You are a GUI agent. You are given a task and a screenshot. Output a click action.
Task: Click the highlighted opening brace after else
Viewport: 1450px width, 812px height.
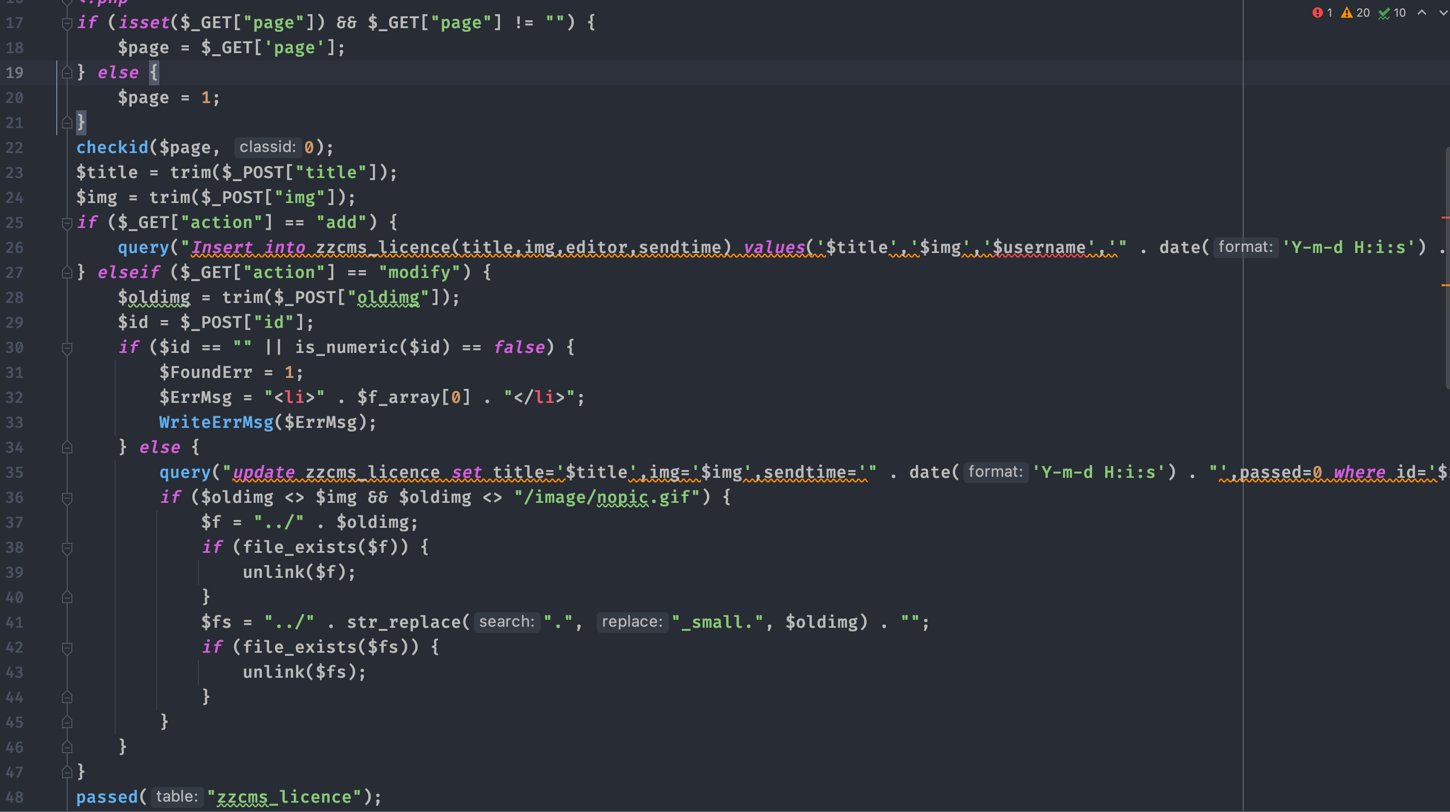click(154, 72)
